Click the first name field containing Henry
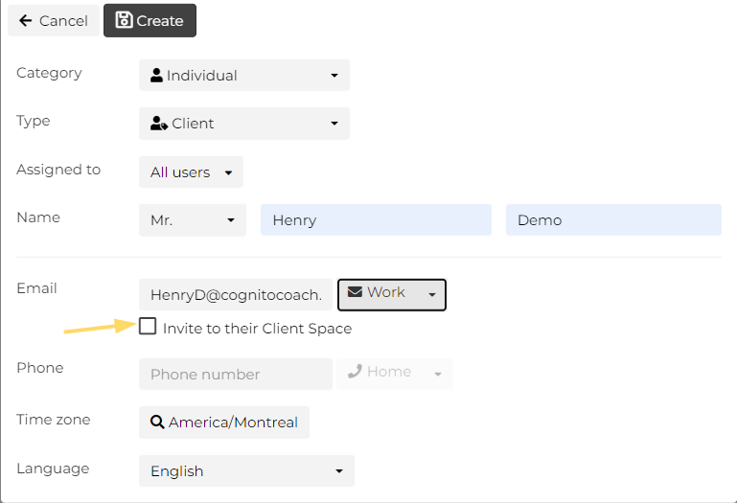The width and height of the screenshot is (737, 503). [376, 220]
